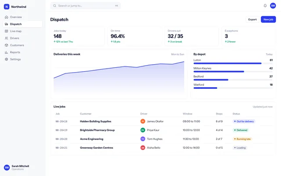Click the Updated just now text
Screen dimensions: 281x176
tap(263, 106)
